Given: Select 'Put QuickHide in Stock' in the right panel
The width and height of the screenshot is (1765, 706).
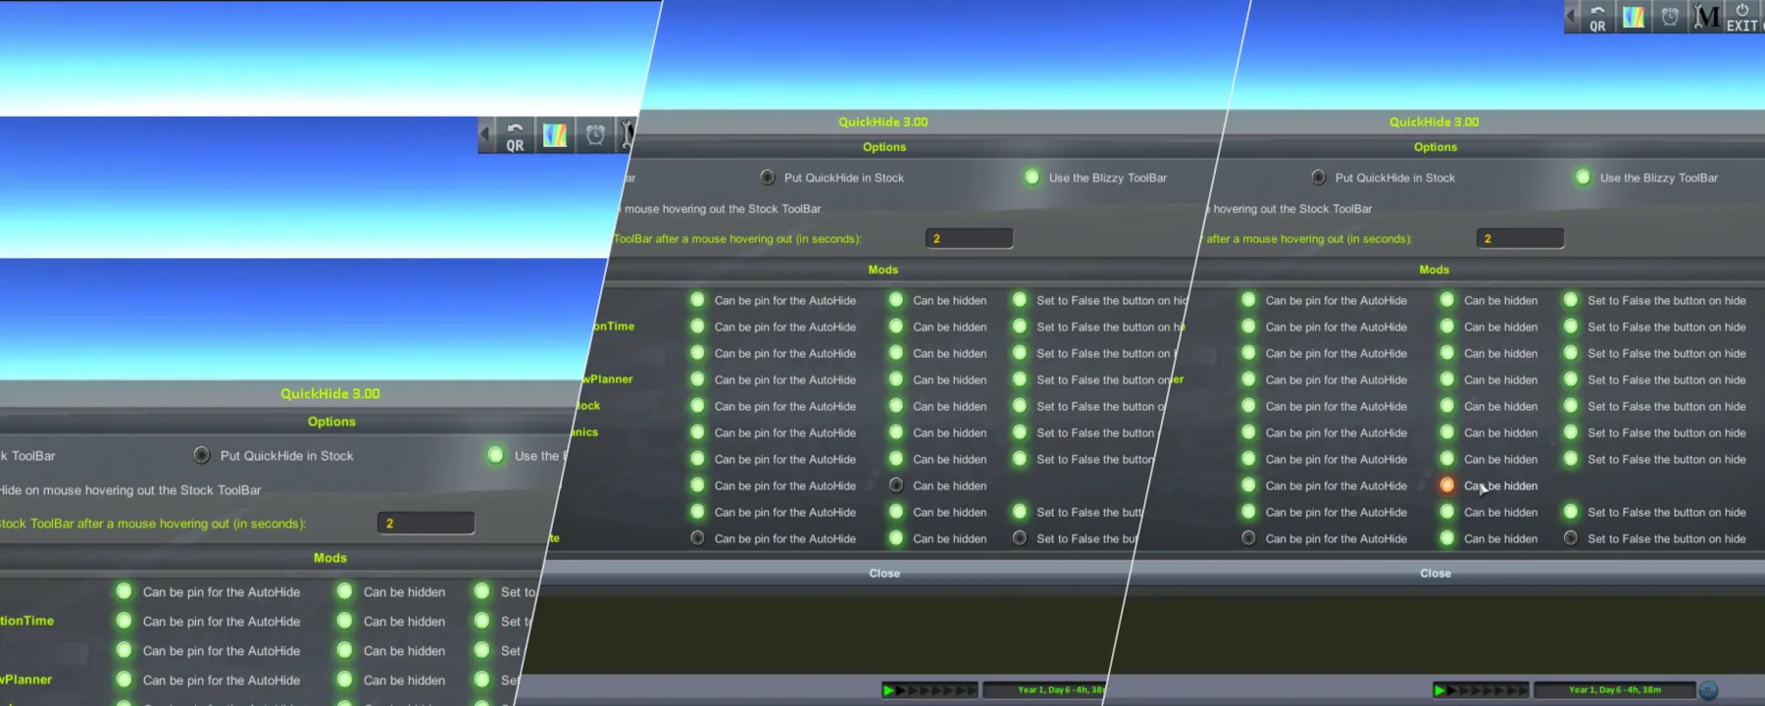Looking at the screenshot, I should pyautogui.click(x=1319, y=177).
